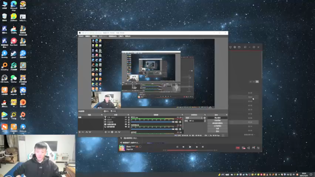315x177 pixels.
Task: Open the listen-together icon in music player
Action: click(254, 148)
